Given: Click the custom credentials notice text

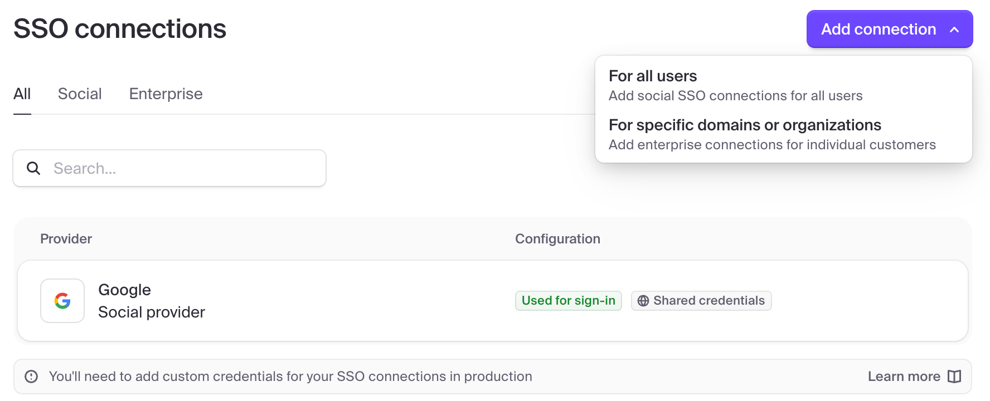Looking at the screenshot, I should click(x=290, y=376).
